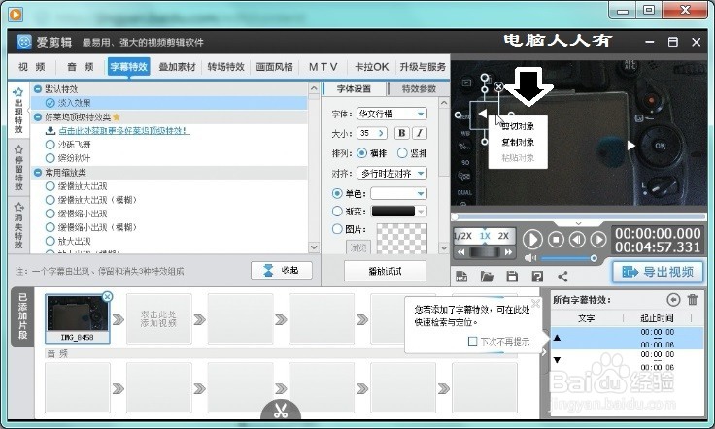Mute the preview speaker icon
Viewport: 715px width, 429px height.
pos(529,259)
